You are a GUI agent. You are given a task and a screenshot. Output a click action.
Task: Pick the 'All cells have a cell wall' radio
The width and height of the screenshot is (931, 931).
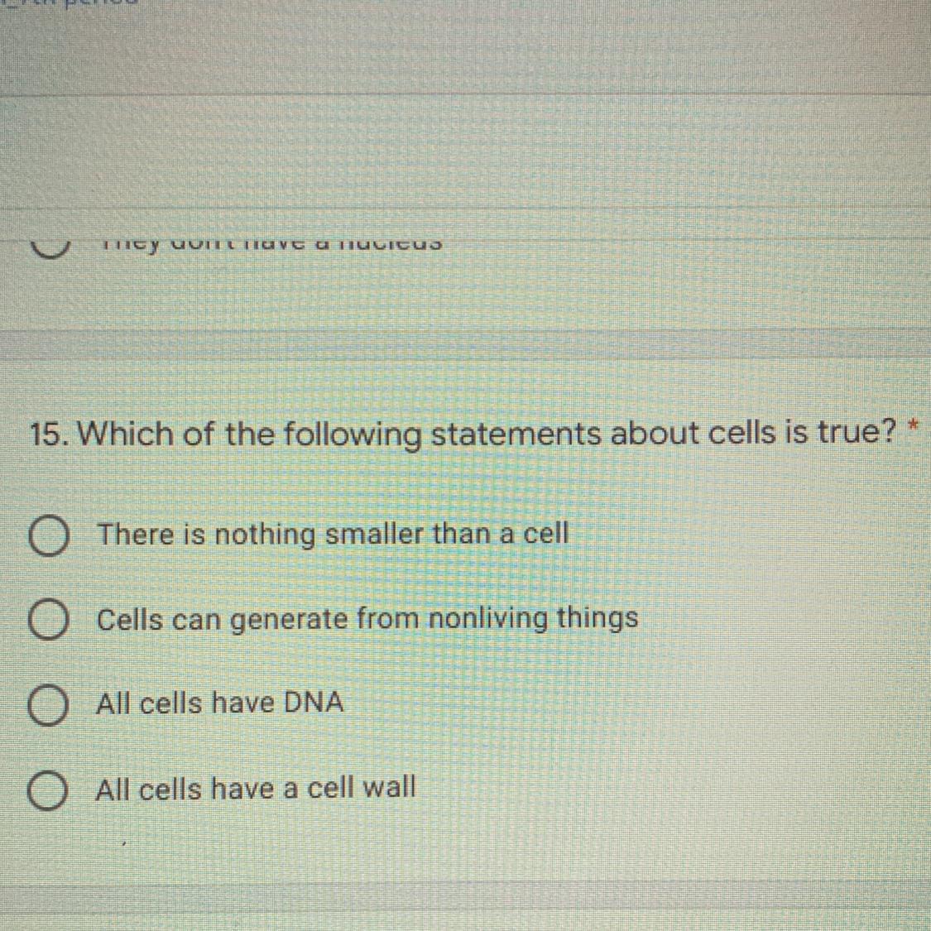pos(47,791)
